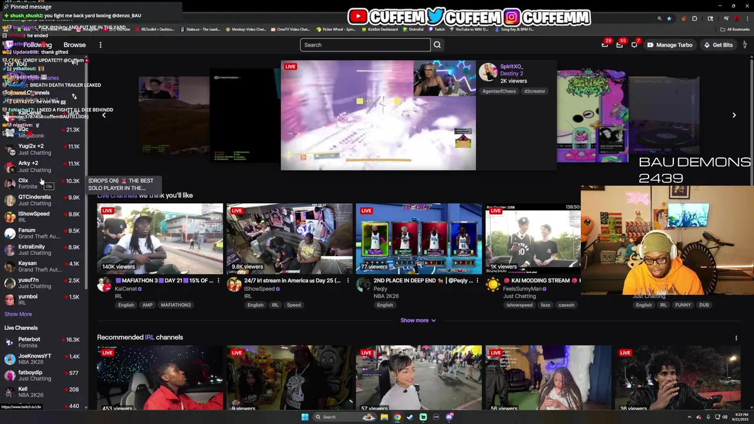Open Browse tab
The image size is (754, 424).
point(74,45)
